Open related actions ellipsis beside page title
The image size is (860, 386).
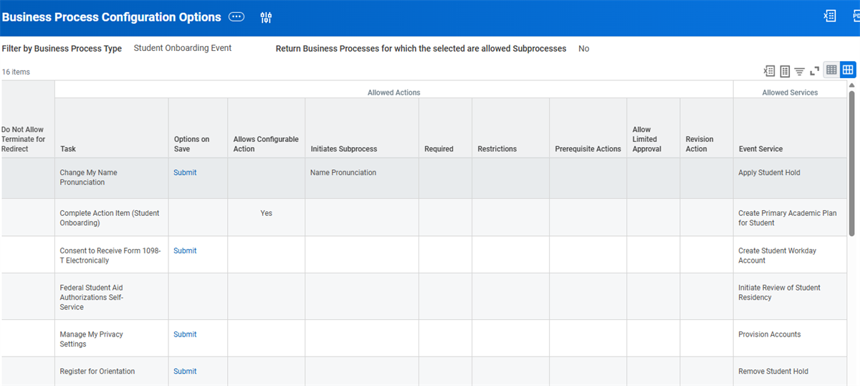click(x=236, y=17)
